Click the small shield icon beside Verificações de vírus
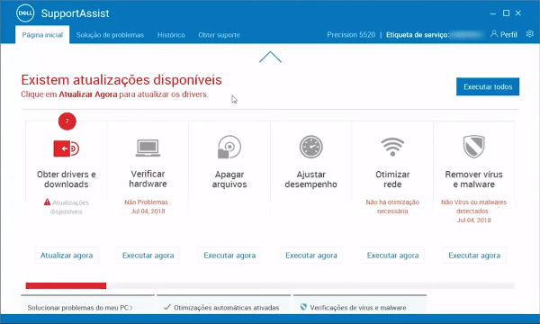540x324 pixels. 303,307
